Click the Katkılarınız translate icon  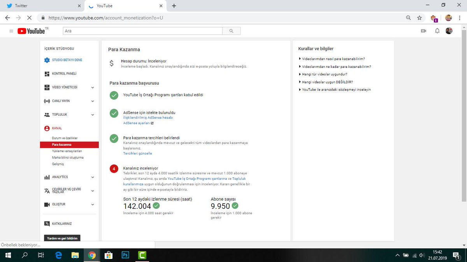coord(47,224)
